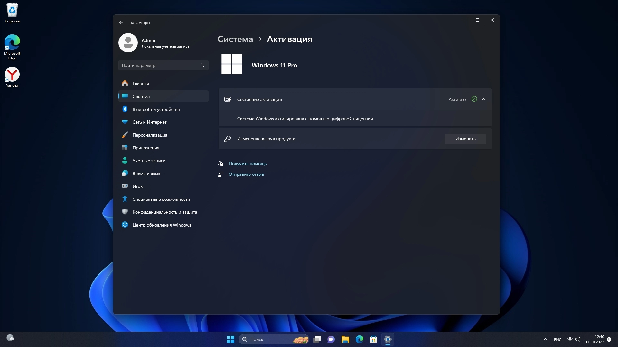Open Учетные записи section
The image size is (618, 347).
pyautogui.click(x=149, y=161)
